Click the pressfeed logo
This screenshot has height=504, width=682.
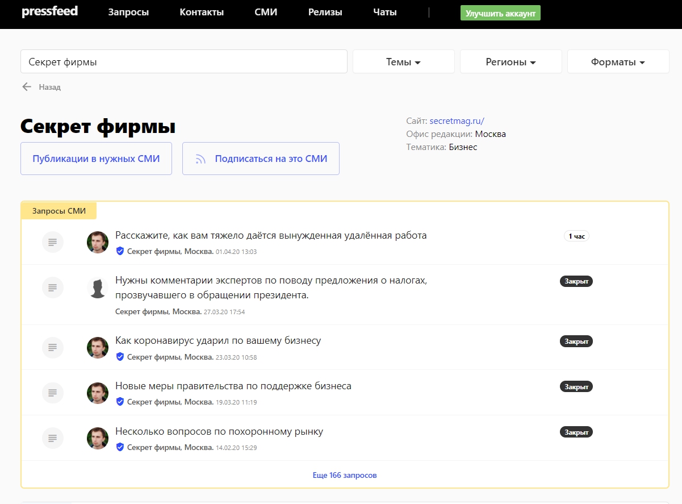[49, 13]
